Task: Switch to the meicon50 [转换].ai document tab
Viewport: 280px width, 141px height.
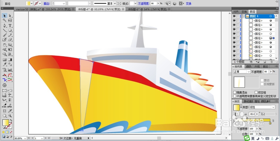Action: pyautogui.click(x=44, y=9)
